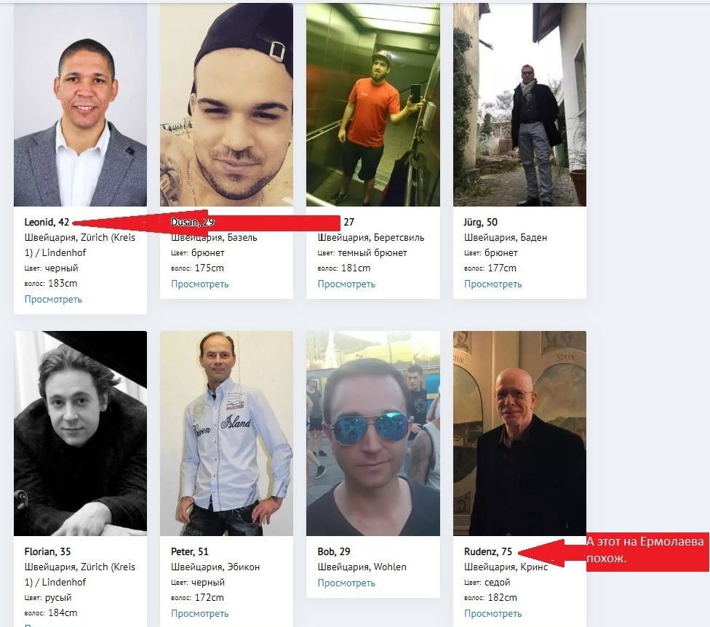Click Просмотреть link under Dusan
This screenshot has width=710, height=627.
pyautogui.click(x=199, y=284)
